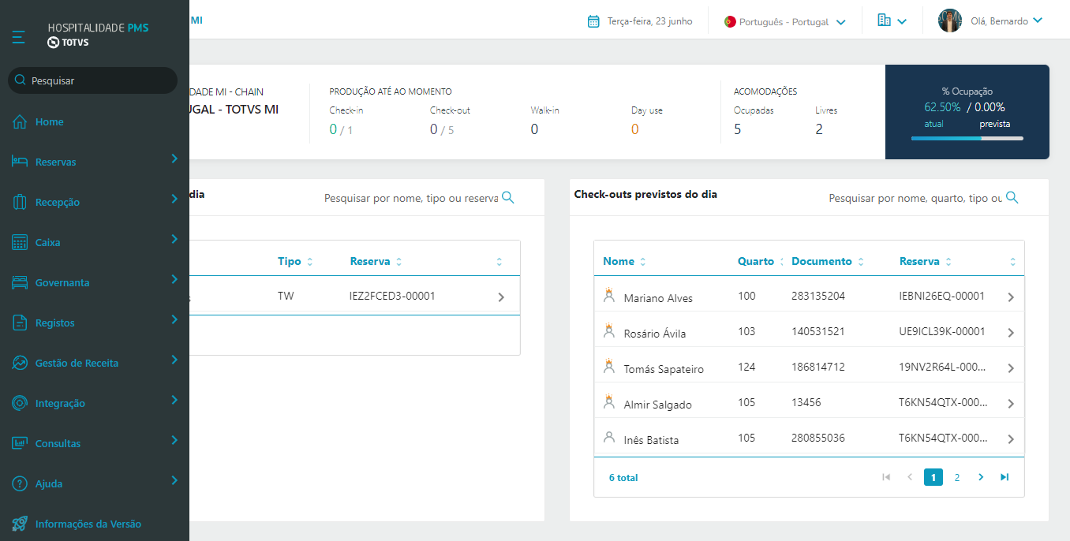Collapse the sidebar with hamburger menu icon
This screenshot has width=1070, height=541.
pos(19,35)
